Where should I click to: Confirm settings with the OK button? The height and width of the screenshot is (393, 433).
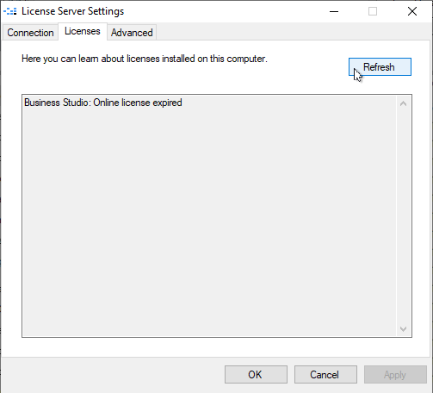click(256, 374)
